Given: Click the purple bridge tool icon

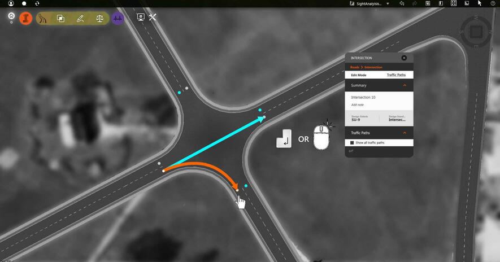Looking at the screenshot, I should point(118,18).
